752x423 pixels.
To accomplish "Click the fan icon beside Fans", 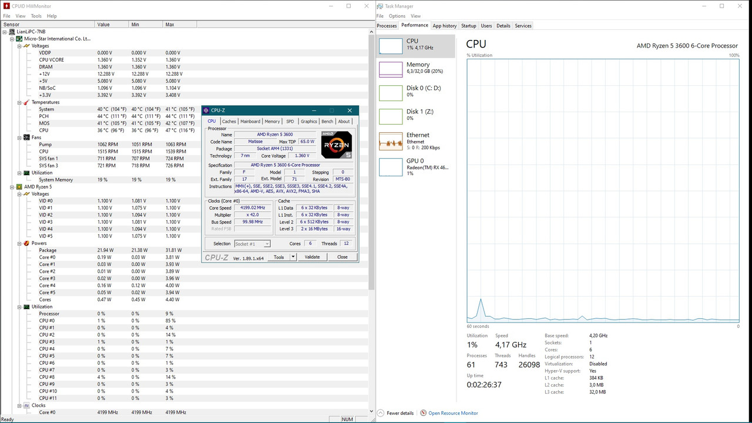I will [x=26, y=137].
